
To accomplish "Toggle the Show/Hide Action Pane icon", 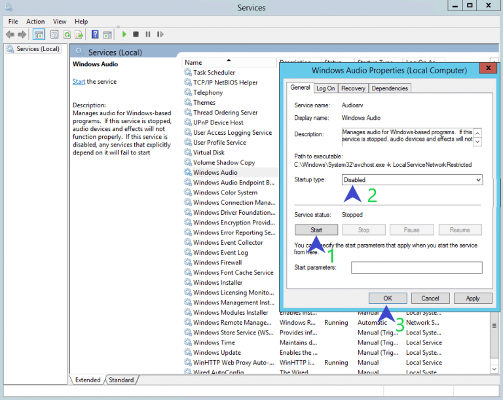I will click(x=107, y=34).
